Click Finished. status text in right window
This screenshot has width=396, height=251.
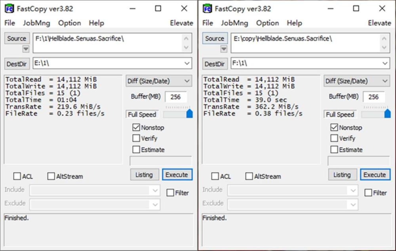(x=214, y=218)
